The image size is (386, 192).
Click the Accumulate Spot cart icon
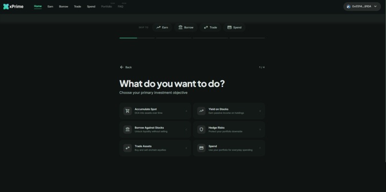[127, 111]
